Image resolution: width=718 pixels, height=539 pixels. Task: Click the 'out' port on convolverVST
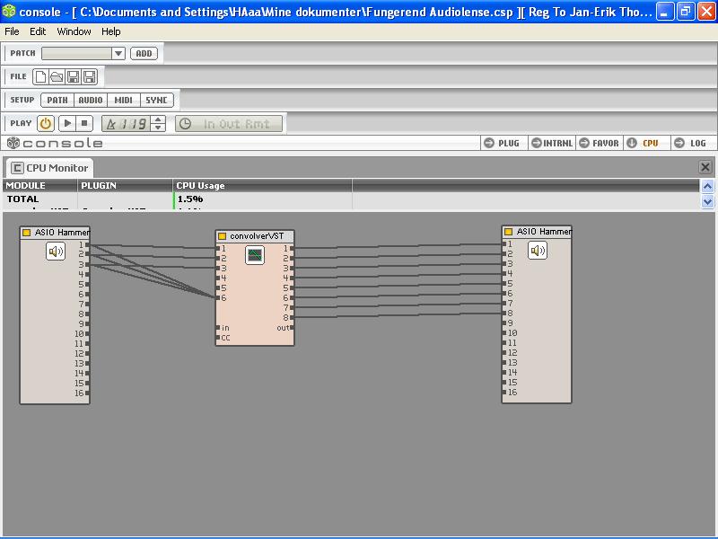coord(292,328)
